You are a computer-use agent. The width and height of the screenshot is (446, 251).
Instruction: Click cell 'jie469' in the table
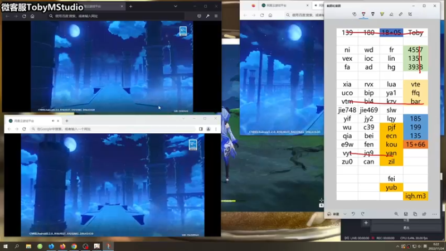[369, 110]
